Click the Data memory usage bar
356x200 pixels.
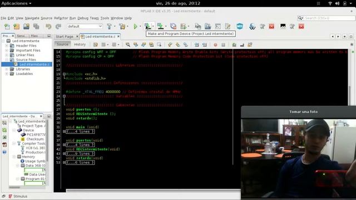coord(35,170)
